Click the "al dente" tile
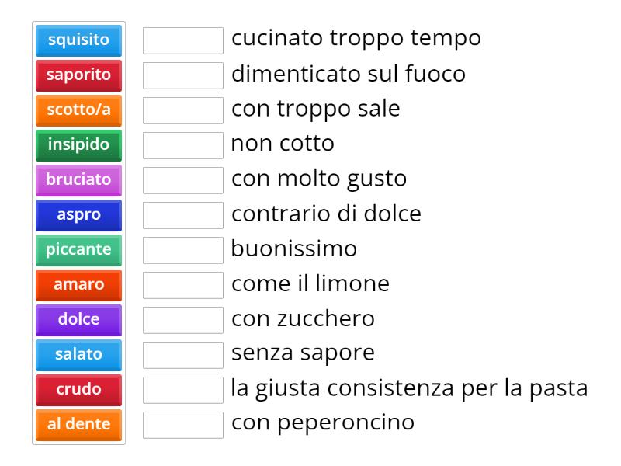The width and height of the screenshot is (621, 466). (x=78, y=424)
